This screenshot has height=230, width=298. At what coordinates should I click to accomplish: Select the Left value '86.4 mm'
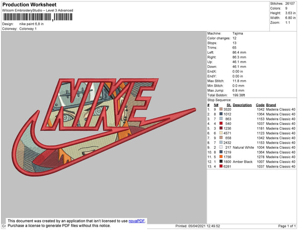(239, 53)
